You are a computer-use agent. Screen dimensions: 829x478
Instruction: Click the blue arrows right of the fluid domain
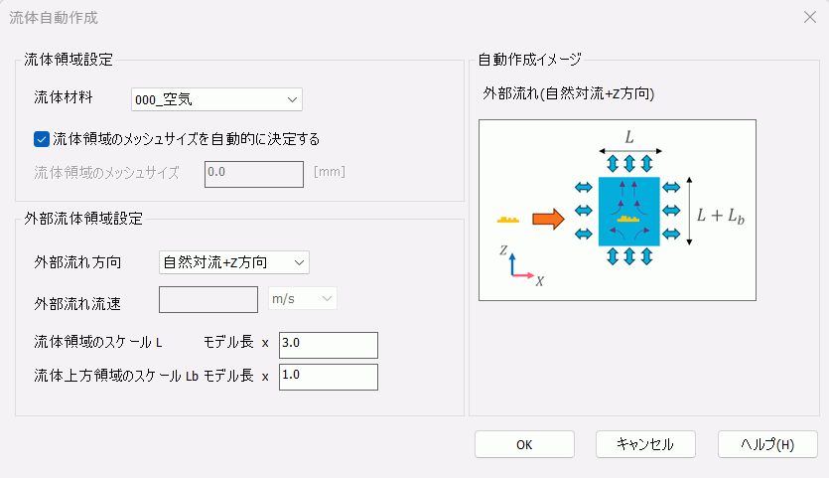(x=671, y=210)
